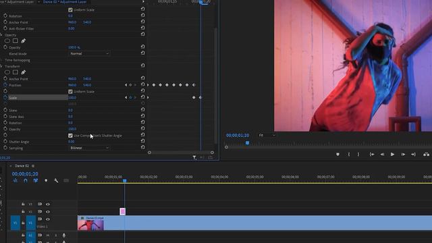Open the effect controls filter properties icon
The height and width of the screenshot is (243, 432).
(x=194, y=157)
